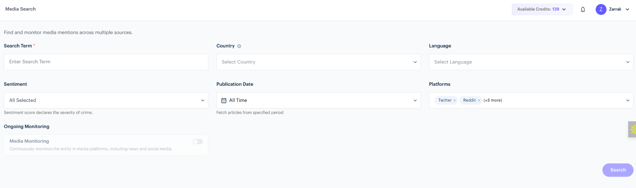Click the calendar icon in Publication Date
This screenshot has width=636, height=188.
tap(224, 100)
